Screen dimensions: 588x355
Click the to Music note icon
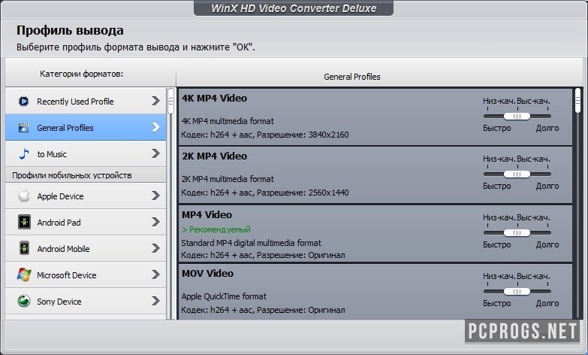point(23,154)
